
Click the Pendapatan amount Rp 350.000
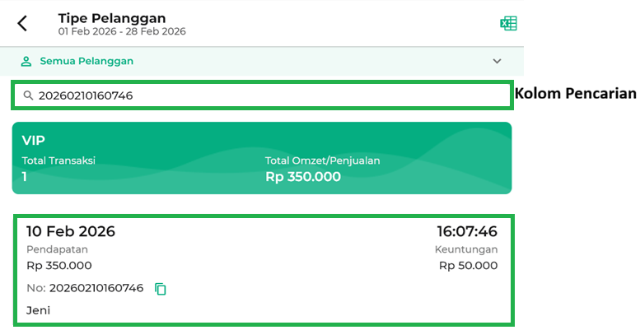tap(59, 266)
